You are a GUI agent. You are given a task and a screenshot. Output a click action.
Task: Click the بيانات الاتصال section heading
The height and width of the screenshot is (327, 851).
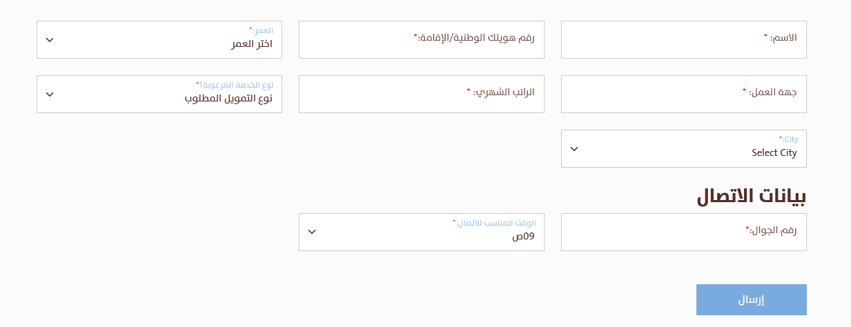[752, 197]
